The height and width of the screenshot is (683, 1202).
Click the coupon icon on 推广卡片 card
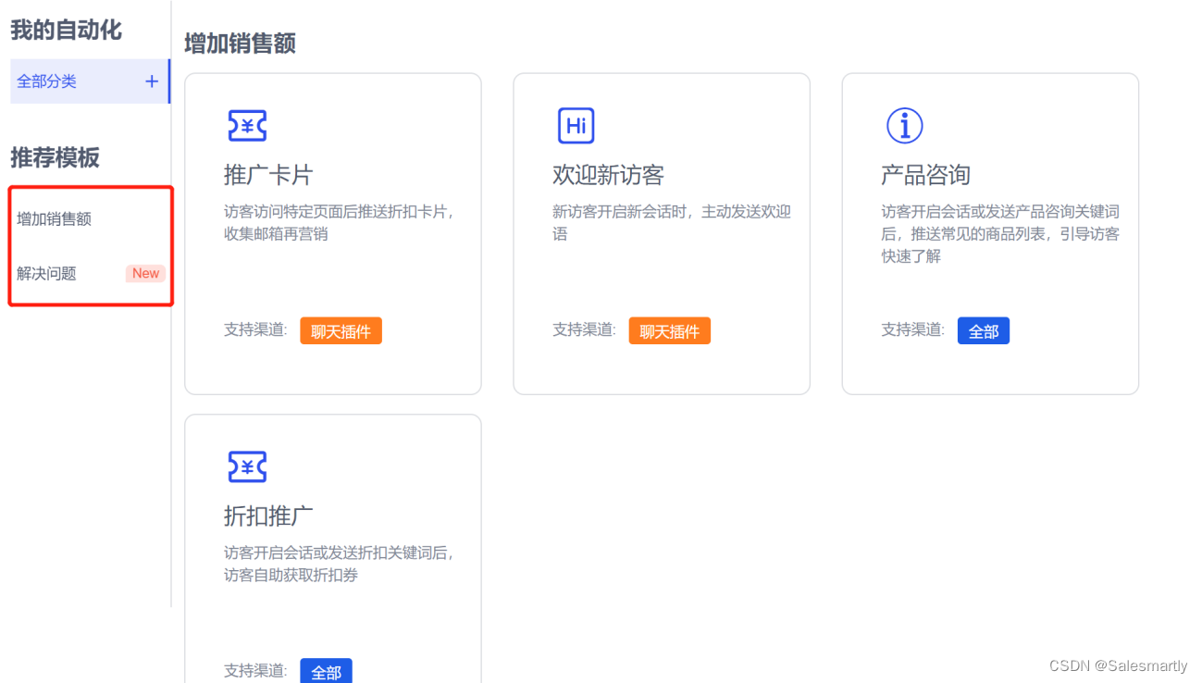(x=247, y=126)
